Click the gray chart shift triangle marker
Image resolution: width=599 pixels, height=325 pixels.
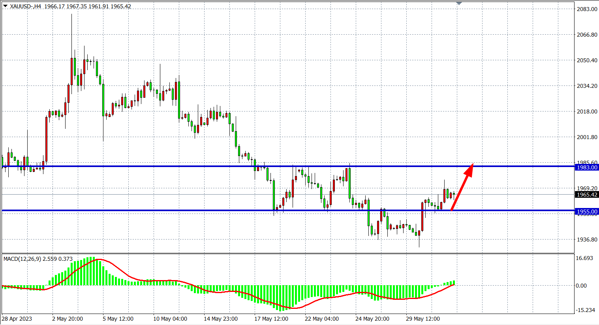459,4
